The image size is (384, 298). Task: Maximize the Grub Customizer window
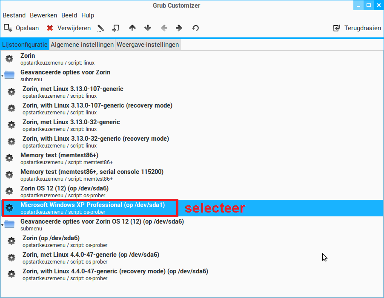[x=369, y=5]
